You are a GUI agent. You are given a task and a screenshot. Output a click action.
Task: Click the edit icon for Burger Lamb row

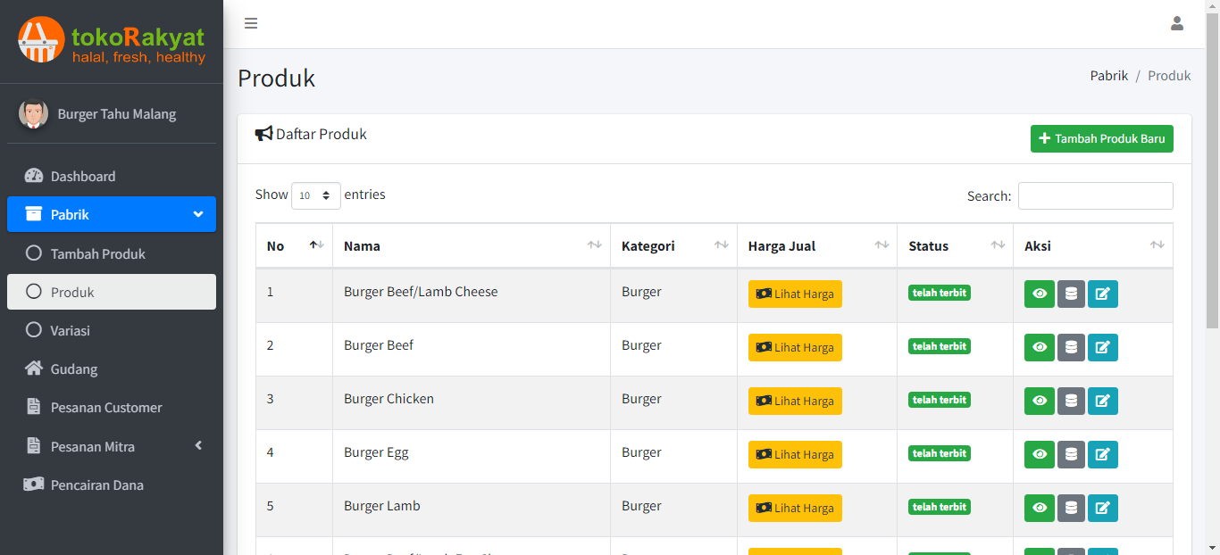[1102, 509]
